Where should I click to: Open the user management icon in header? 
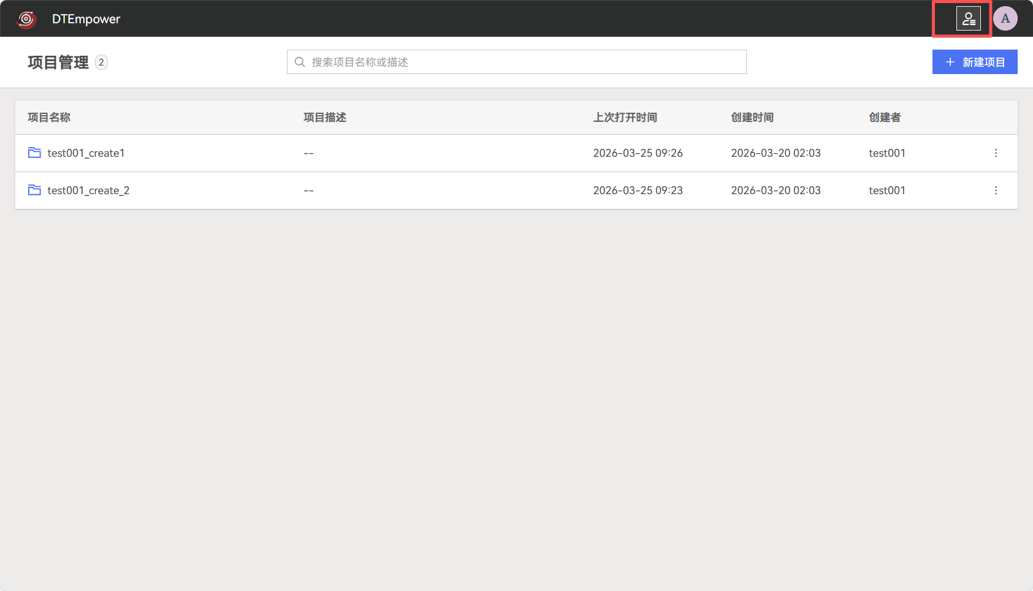click(969, 19)
